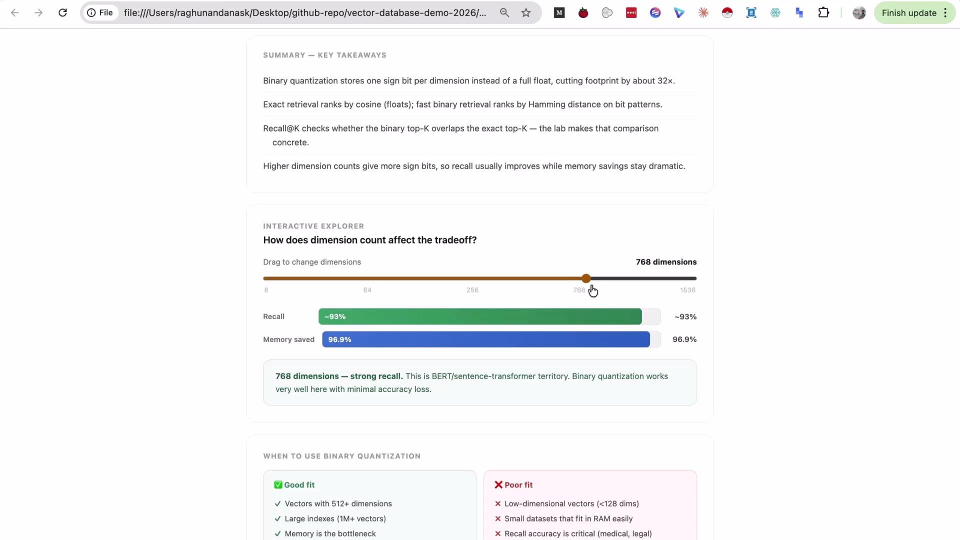This screenshot has width=960, height=540.
Task: Click the 'Memory saved' row label
Action: (x=288, y=339)
